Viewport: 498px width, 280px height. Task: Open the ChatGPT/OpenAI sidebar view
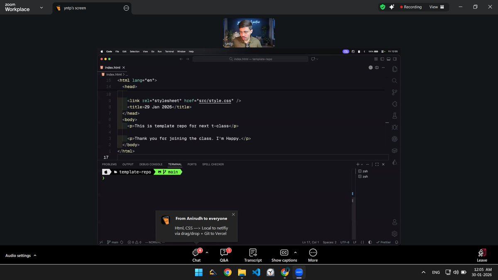click(395, 139)
